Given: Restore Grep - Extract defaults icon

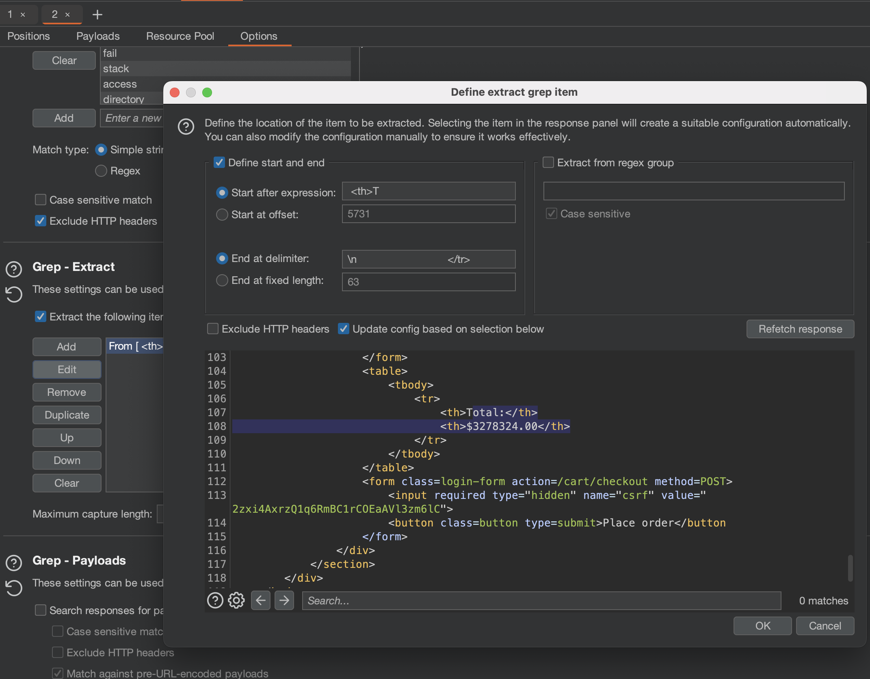Looking at the screenshot, I should click(x=14, y=294).
